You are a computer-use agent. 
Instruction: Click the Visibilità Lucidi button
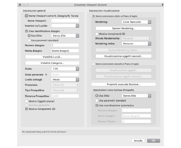[52, 57]
